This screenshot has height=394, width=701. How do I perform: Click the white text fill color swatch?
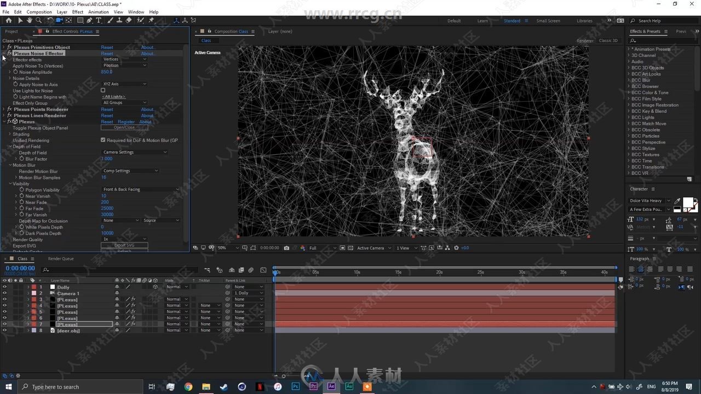[688, 202]
